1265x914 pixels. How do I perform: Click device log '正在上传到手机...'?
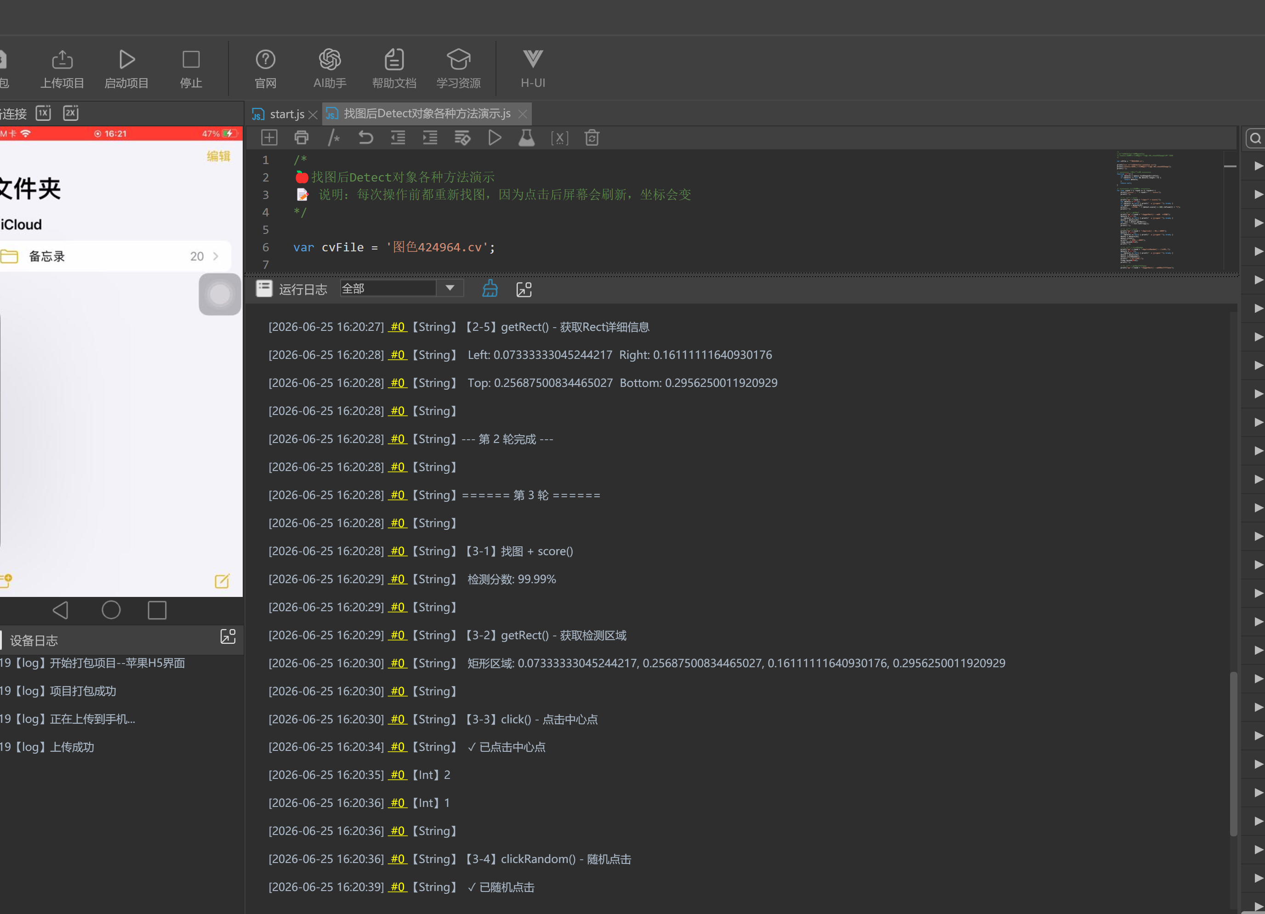pyautogui.click(x=92, y=719)
